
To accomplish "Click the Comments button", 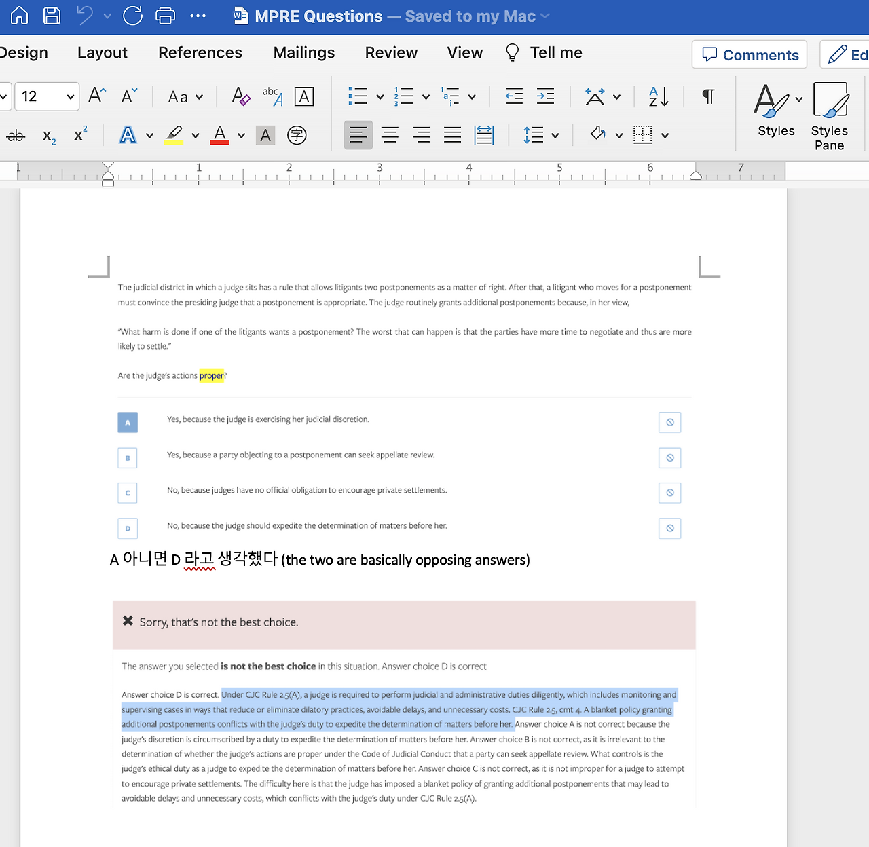I will click(x=750, y=55).
